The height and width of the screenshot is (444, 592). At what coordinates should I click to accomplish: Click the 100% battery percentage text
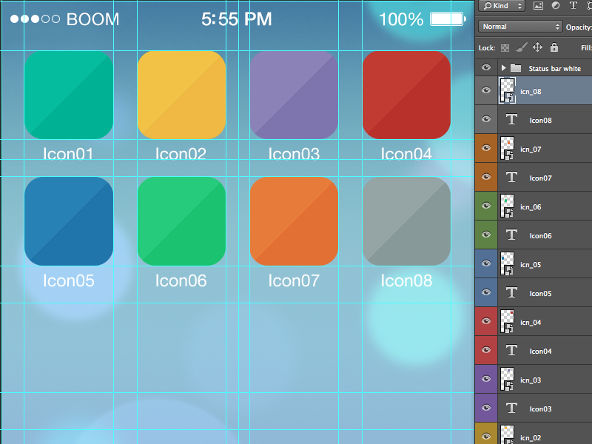tap(401, 19)
